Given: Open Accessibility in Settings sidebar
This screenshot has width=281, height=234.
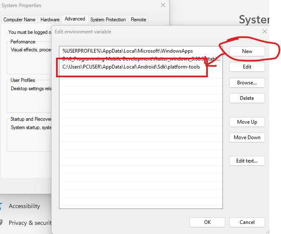Looking at the screenshot, I should [x=24, y=206].
